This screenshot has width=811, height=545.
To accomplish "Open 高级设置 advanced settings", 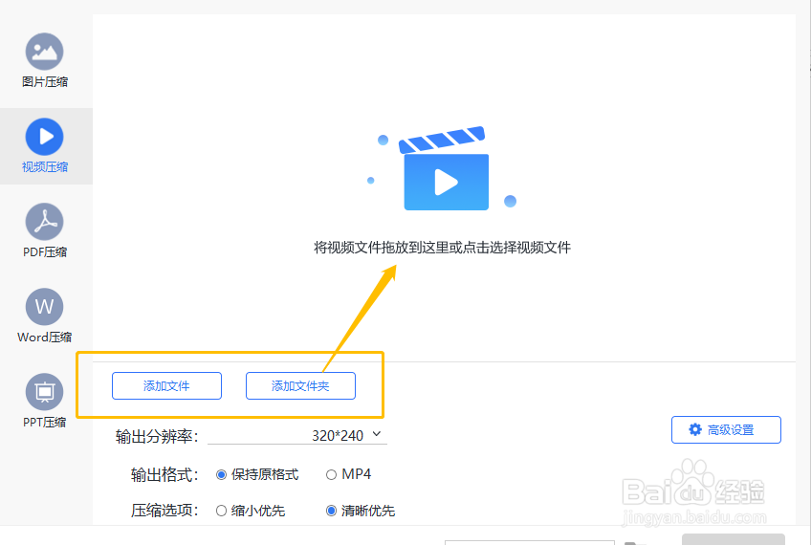I will [x=726, y=429].
